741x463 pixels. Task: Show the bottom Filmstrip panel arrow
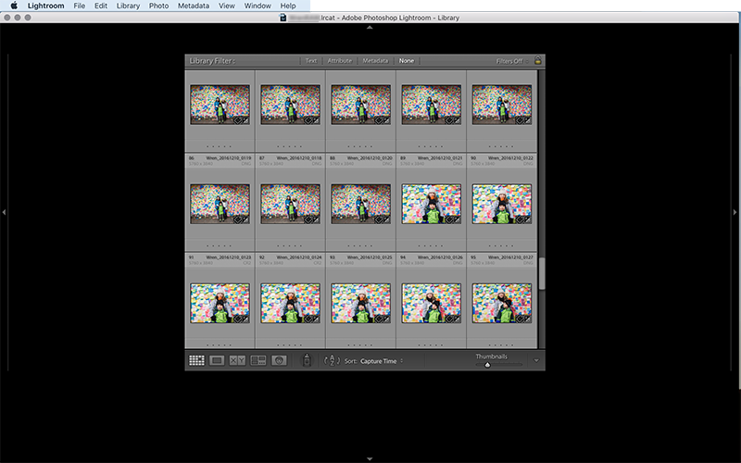[370, 458]
